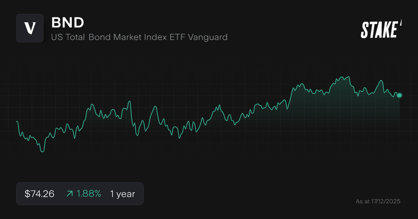This screenshot has height=219, width=418.
Task: Click the $74.26 price value
Action: [x=39, y=194]
